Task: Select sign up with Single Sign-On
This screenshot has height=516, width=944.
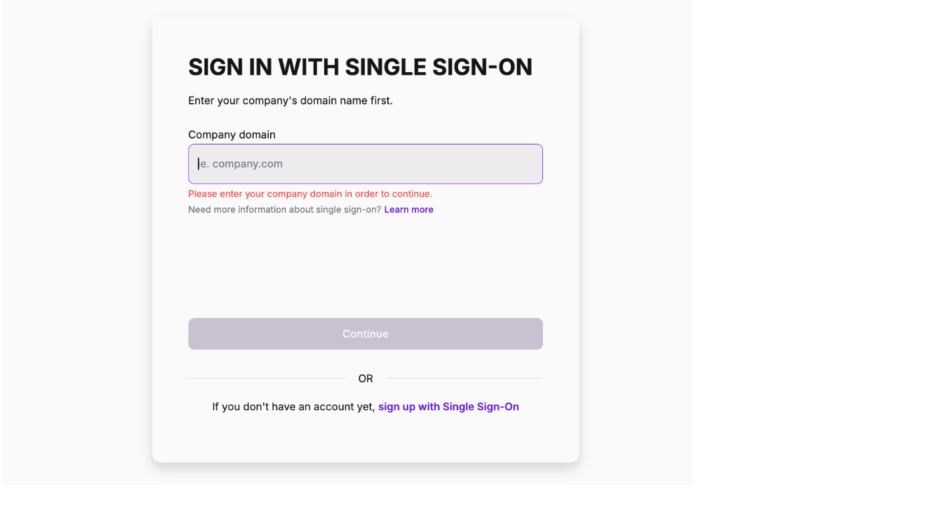Action: tap(448, 406)
